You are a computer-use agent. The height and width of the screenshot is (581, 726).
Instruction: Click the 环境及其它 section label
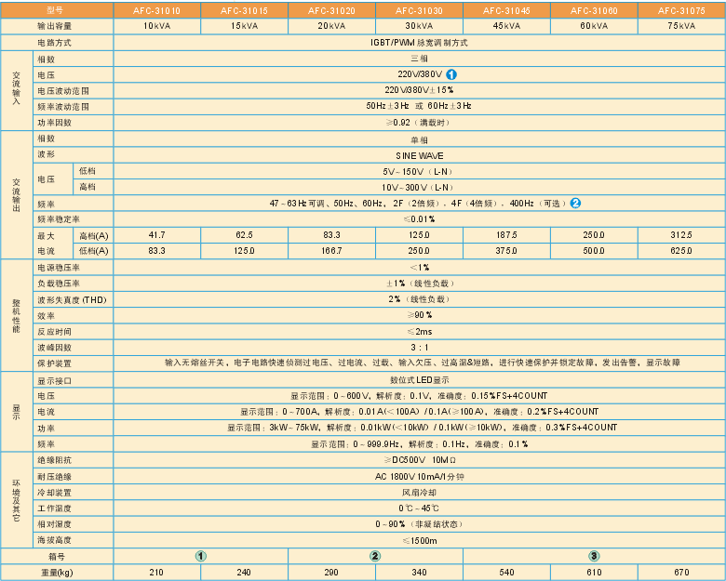pyautogui.click(x=16, y=500)
